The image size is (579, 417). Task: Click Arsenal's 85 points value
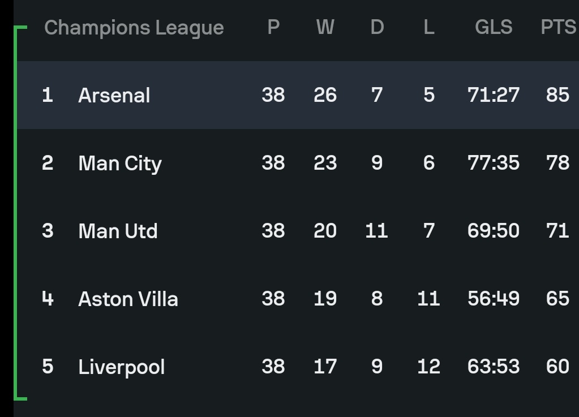point(557,95)
